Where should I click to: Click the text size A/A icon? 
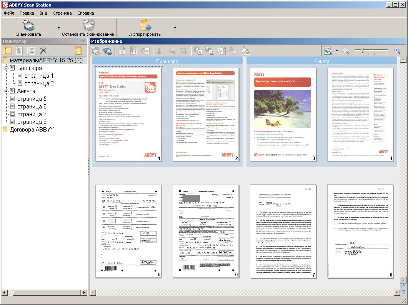click(198, 51)
